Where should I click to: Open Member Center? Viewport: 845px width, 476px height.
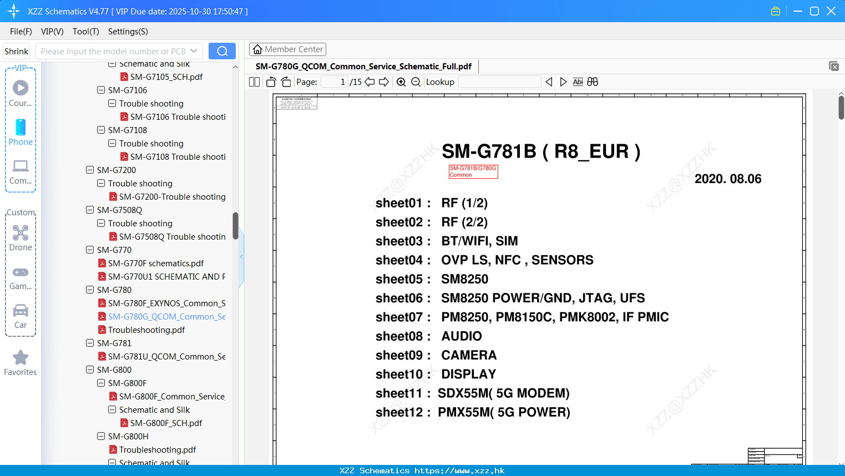287,49
